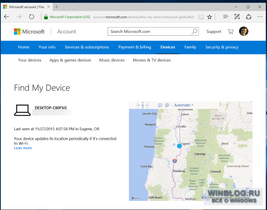This screenshot has width=267, height=210.
Task: Click the Salem label on map
Action: pyautogui.click(x=185, y=114)
